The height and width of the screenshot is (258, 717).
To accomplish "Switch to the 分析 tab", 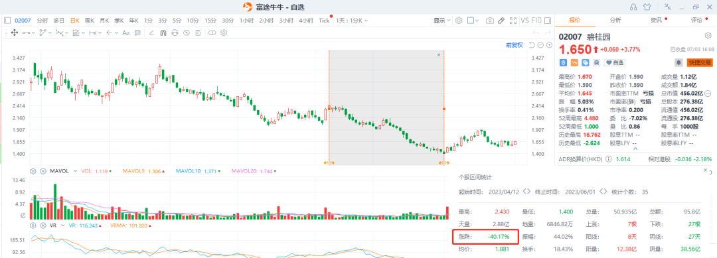I will (x=615, y=20).
